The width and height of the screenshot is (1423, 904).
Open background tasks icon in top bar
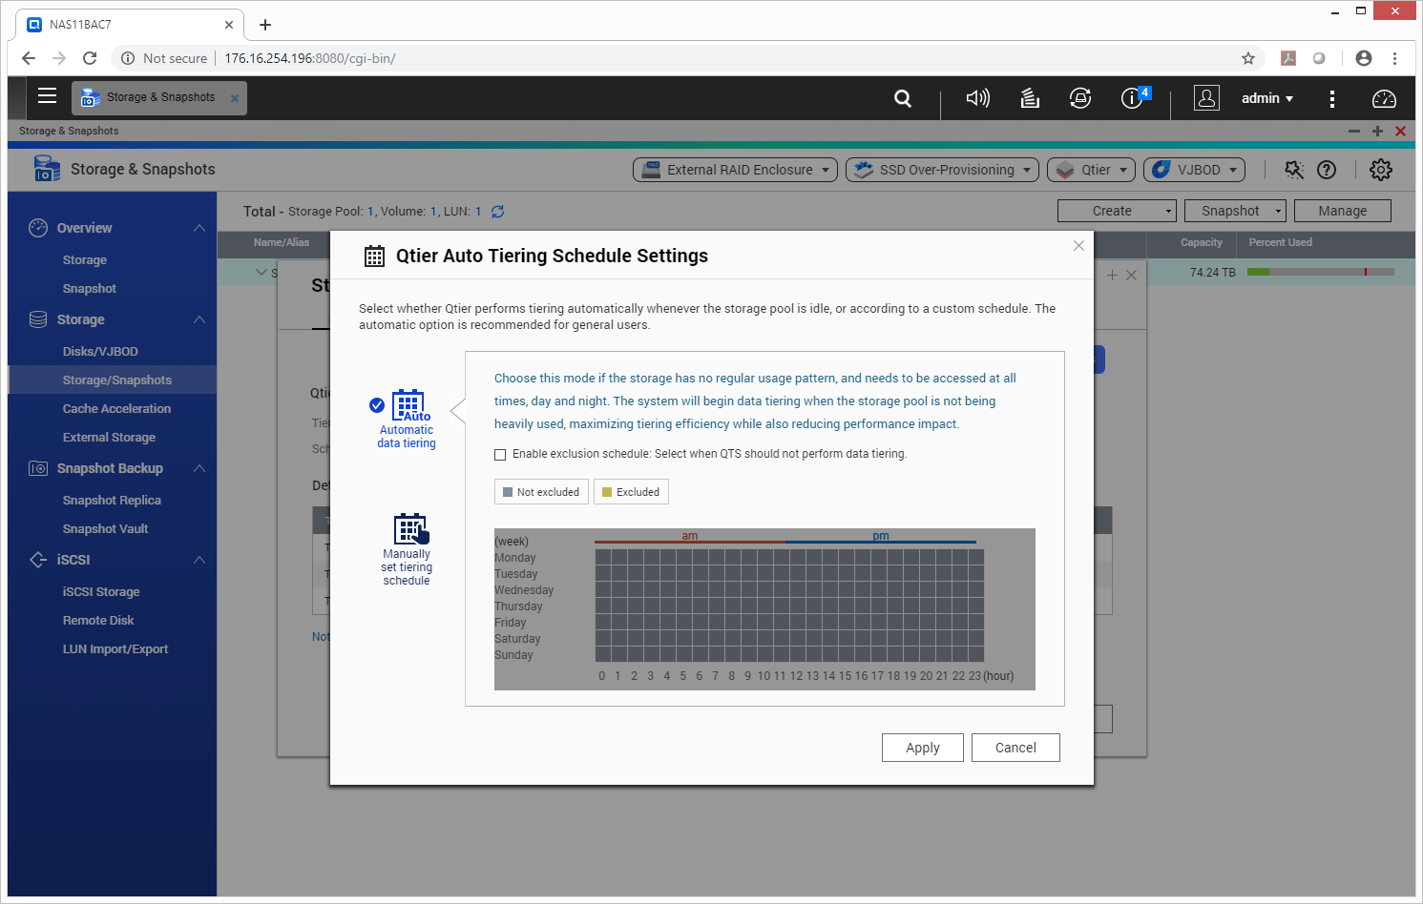1030,98
